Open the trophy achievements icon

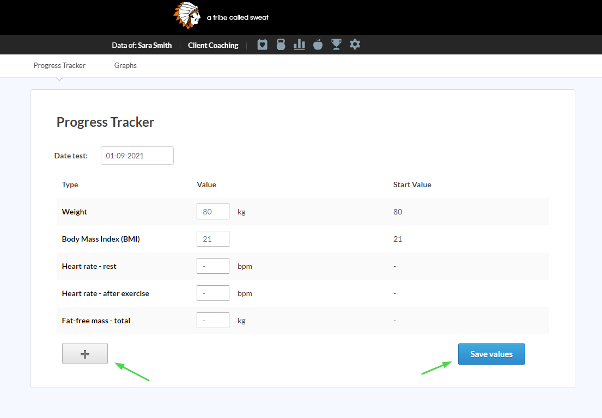[336, 45]
